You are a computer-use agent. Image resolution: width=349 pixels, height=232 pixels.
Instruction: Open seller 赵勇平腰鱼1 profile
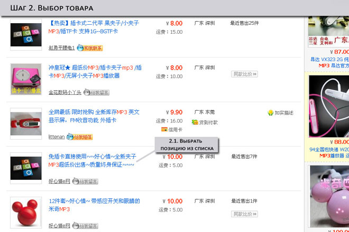click(61, 48)
